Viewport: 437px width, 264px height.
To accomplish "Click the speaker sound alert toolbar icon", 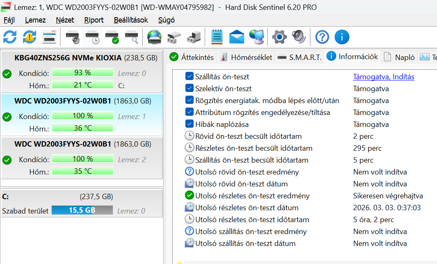I will click(x=299, y=37).
